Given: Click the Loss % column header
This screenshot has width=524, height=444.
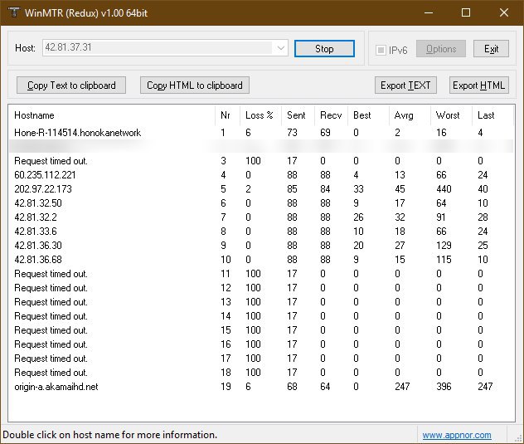Looking at the screenshot, I should tap(259, 115).
